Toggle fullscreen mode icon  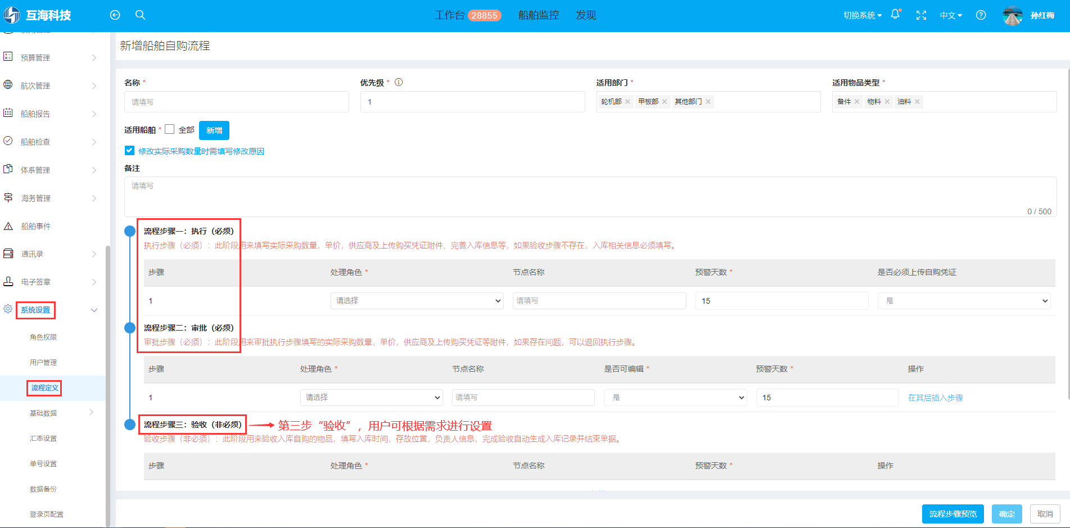[921, 15]
